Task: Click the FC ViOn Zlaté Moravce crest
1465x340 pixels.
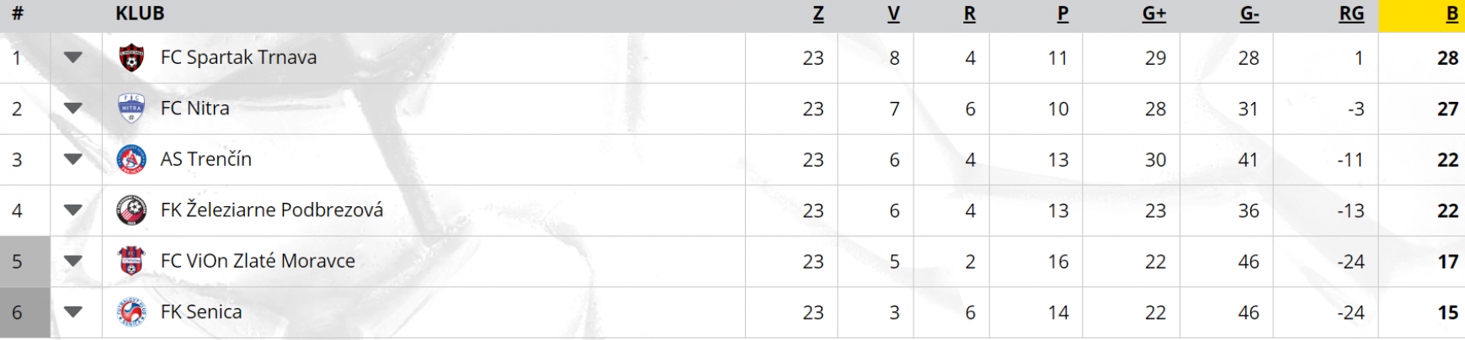Action: click(131, 261)
